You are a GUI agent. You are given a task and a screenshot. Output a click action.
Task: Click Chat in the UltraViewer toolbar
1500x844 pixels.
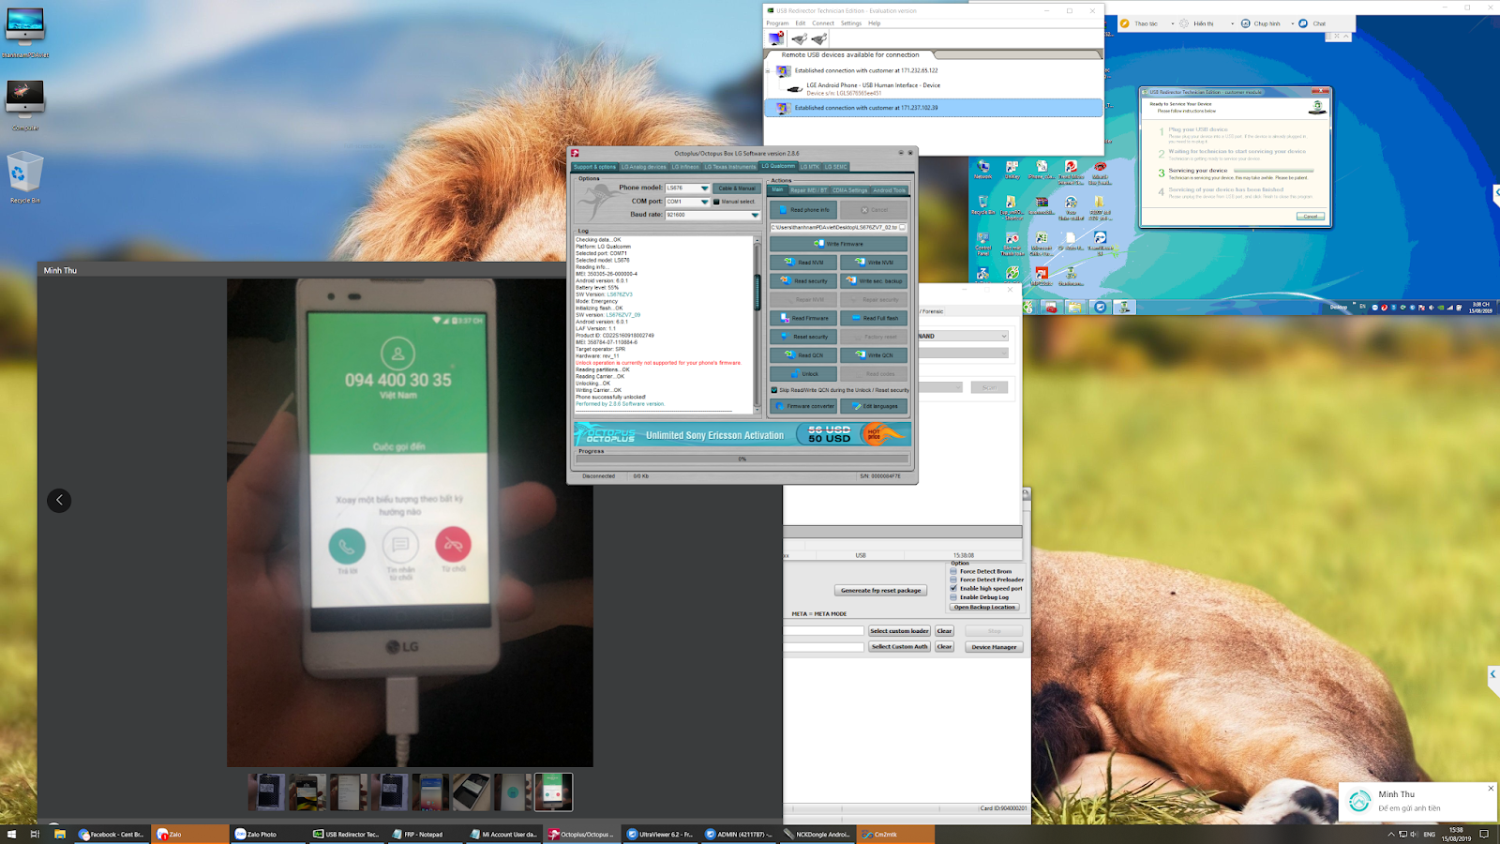coord(1312,23)
